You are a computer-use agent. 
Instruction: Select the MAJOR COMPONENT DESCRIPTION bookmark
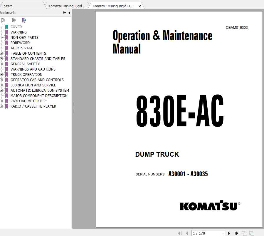tap(39, 96)
